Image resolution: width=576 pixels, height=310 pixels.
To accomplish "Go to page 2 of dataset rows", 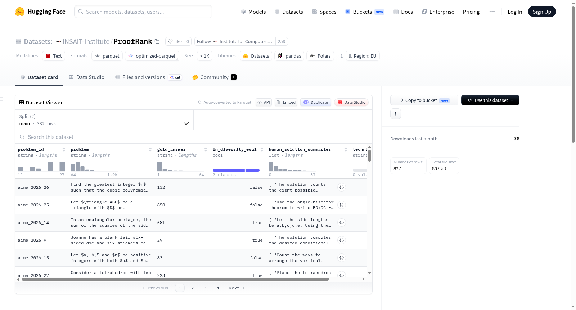I will click(192, 288).
